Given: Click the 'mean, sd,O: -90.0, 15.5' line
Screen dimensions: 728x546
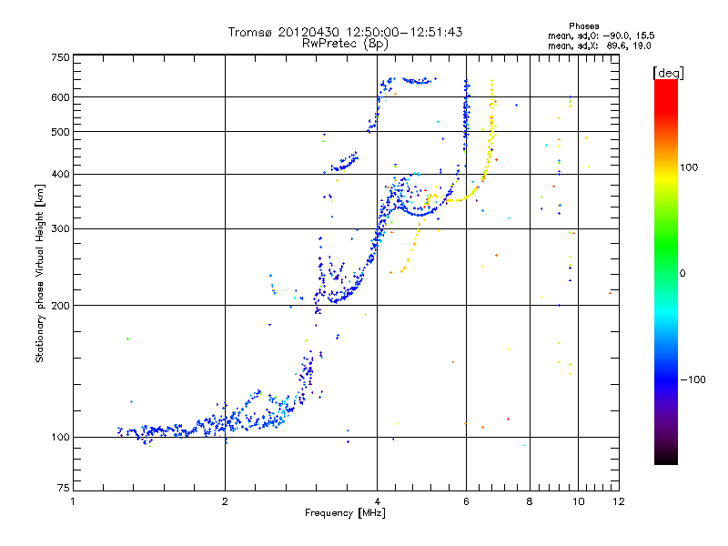Looking at the screenshot, I should click(602, 35).
